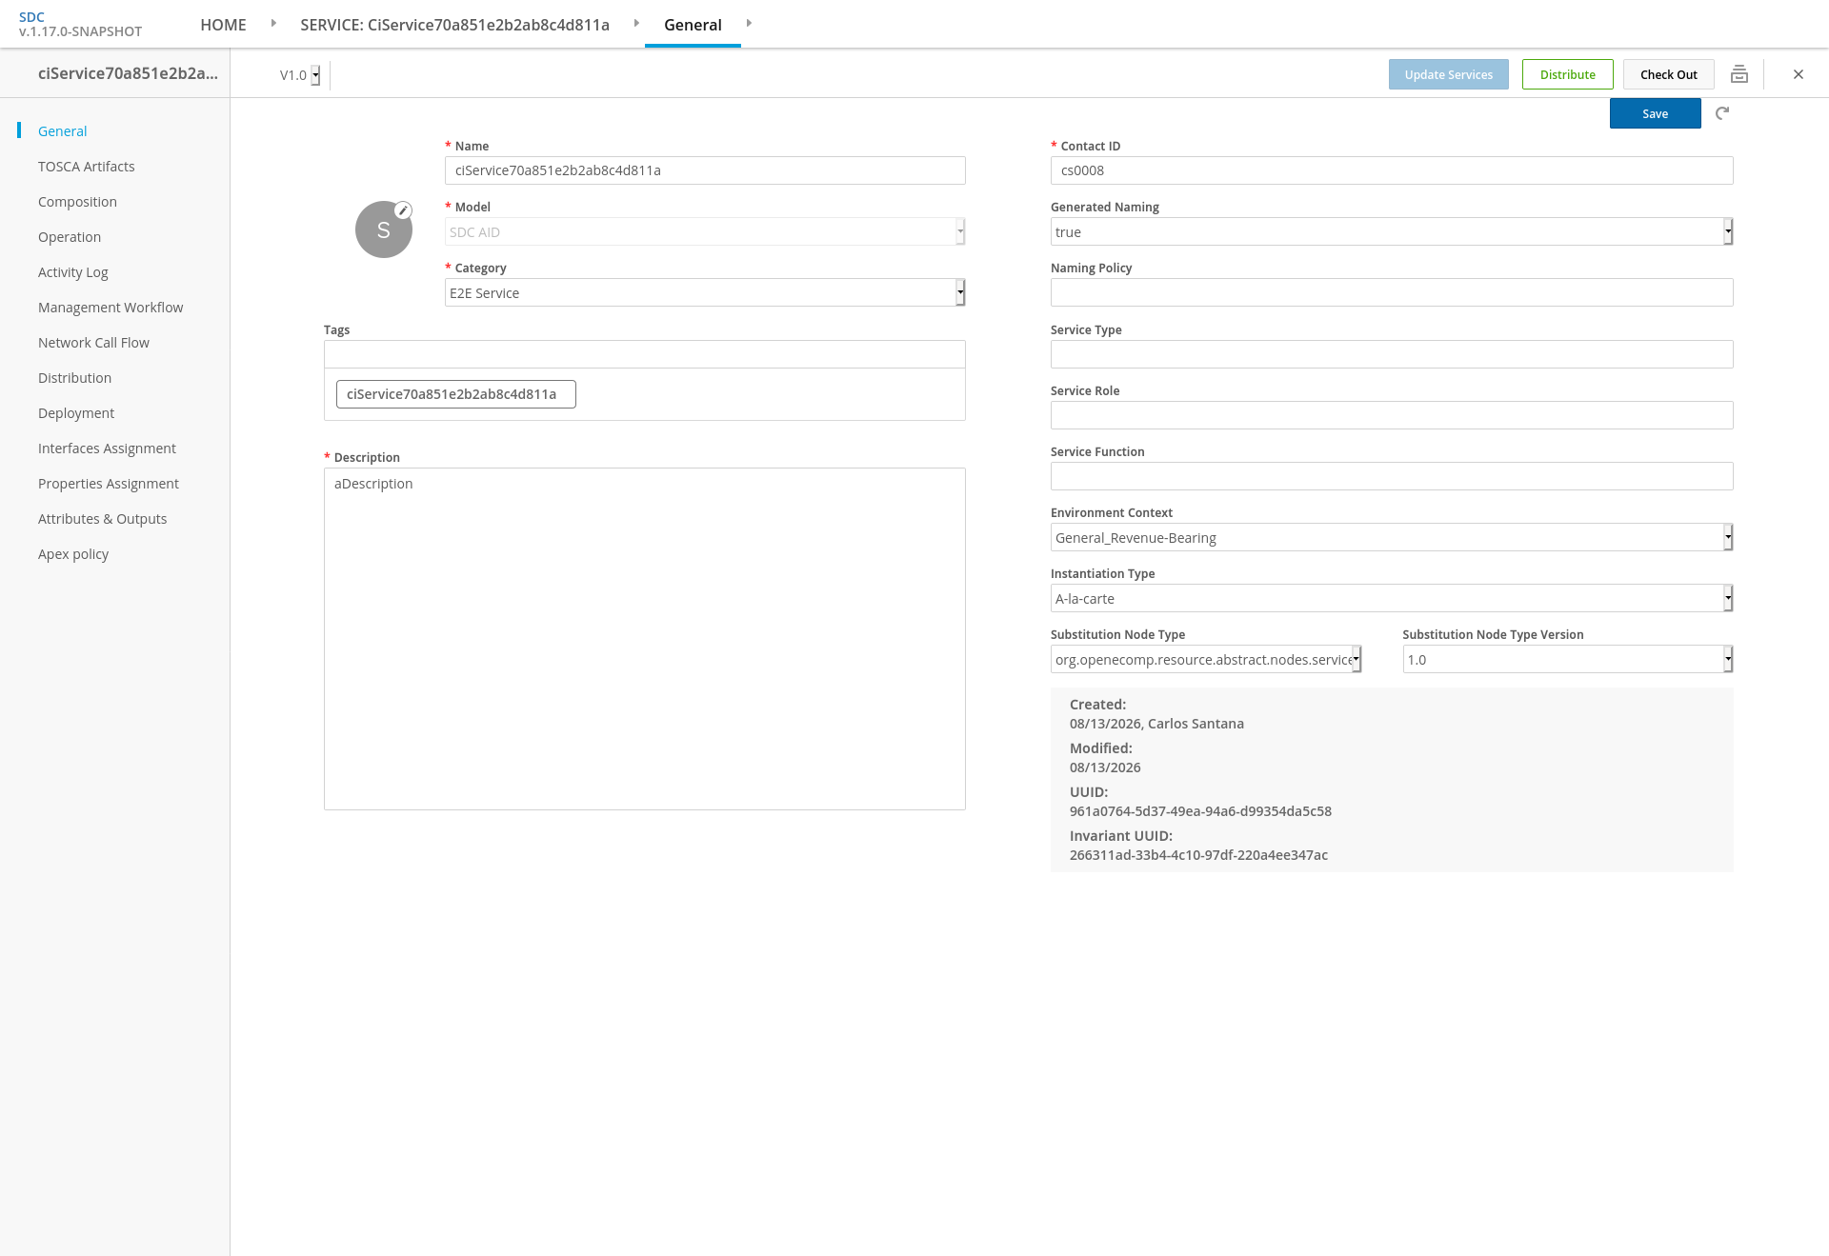Image resolution: width=1829 pixels, height=1256 pixels.
Task: Open Deployment section
Action: pos(76,413)
